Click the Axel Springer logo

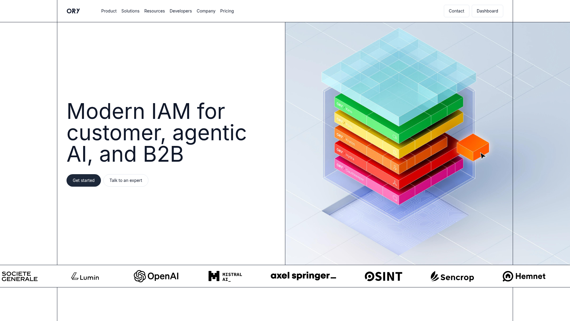coord(303,276)
